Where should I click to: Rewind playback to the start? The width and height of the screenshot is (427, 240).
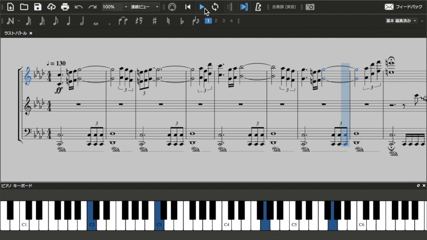pyautogui.click(x=188, y=7)
